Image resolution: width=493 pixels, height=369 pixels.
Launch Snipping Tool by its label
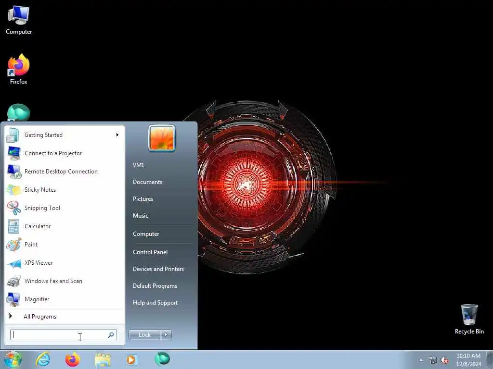[42, 208]
